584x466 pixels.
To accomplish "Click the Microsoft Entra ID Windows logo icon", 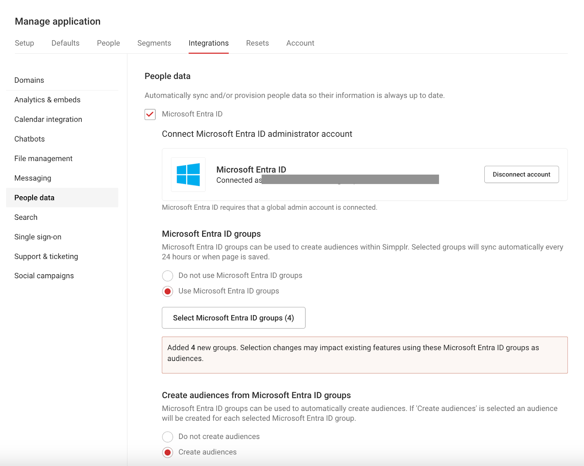I will tap(188, 175).
